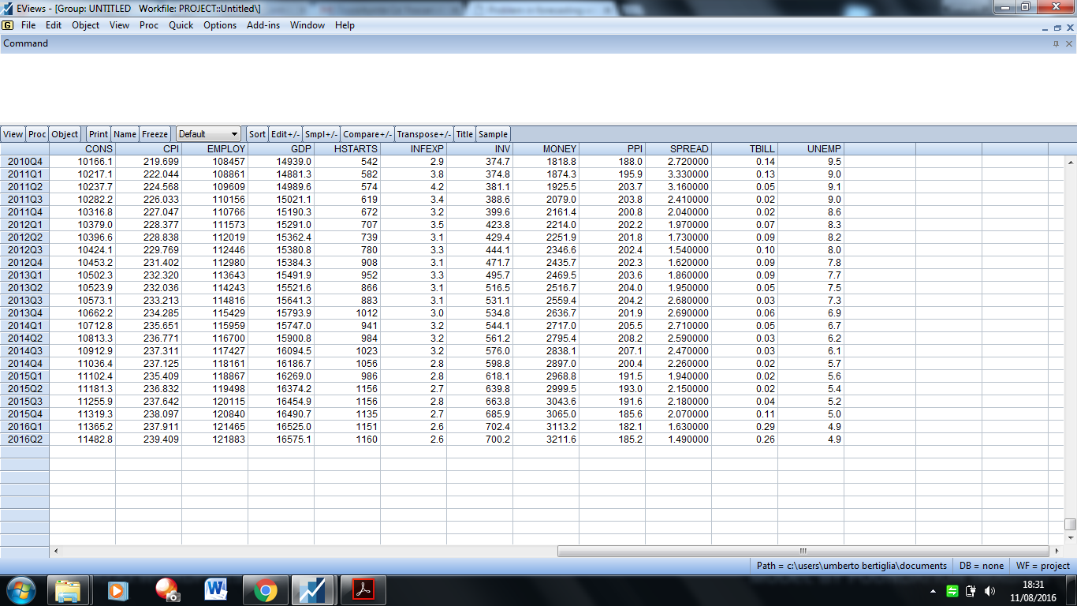Click the vertical scrollbar down arrow
The width and height of the screenshot is (1077, 606).
pyautogui.click(x=1070, y=538)
